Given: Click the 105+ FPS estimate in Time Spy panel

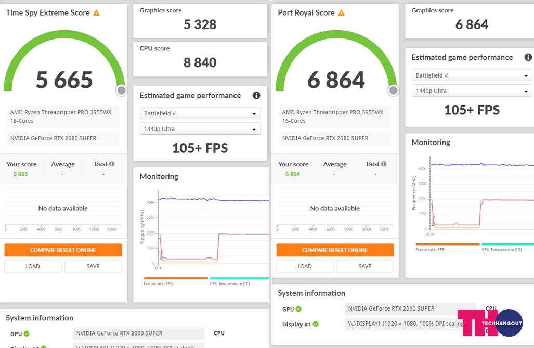Looking at the screenshot, I should coord(200,148).
